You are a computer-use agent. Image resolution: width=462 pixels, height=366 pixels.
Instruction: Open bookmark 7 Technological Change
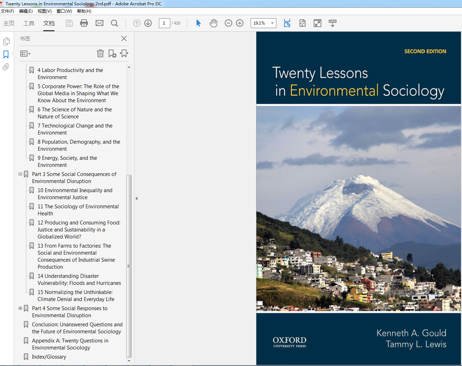[75, 129]
